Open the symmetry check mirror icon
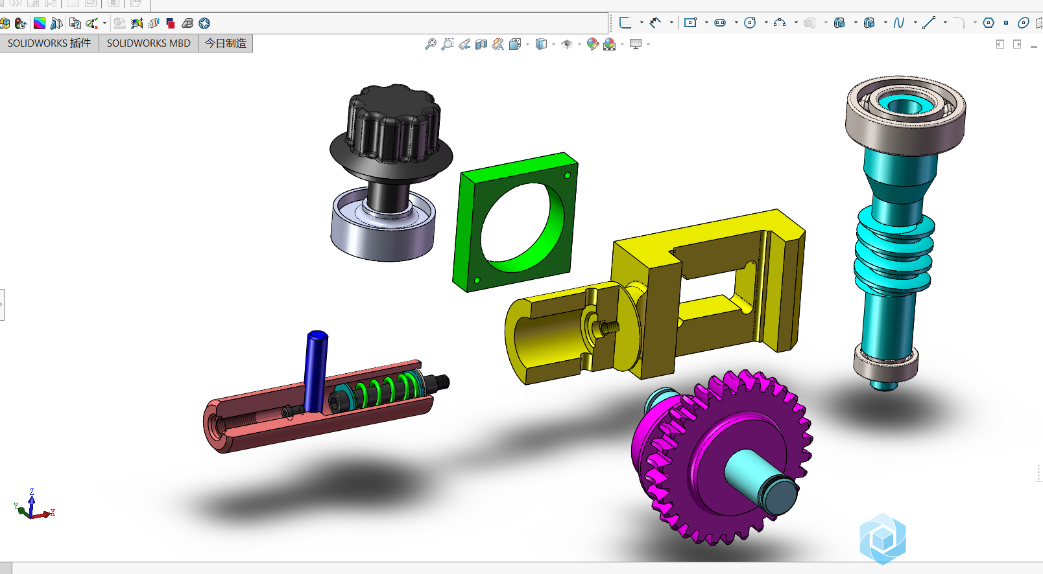This screenshot has width=1043, height=574. coord(56,23)
